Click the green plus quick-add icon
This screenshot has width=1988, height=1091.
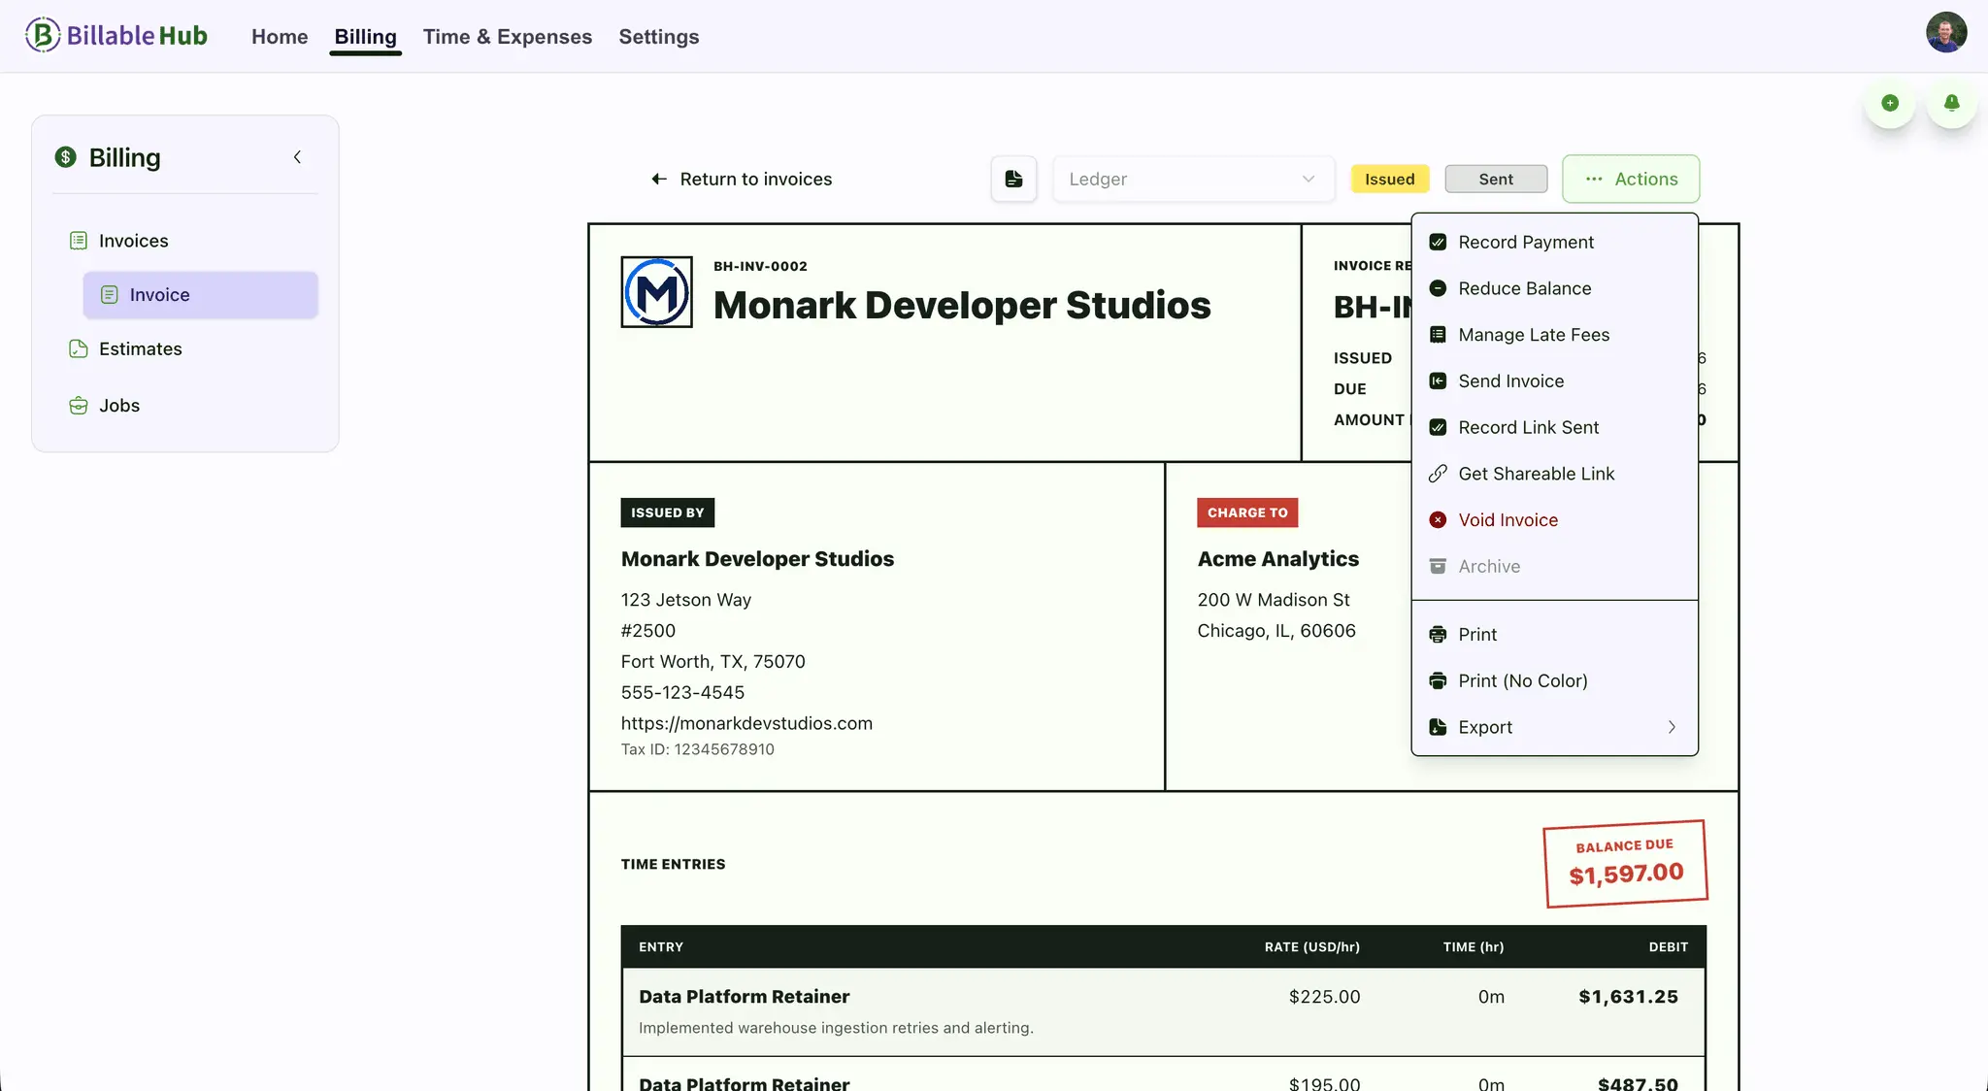(1890, 103)
